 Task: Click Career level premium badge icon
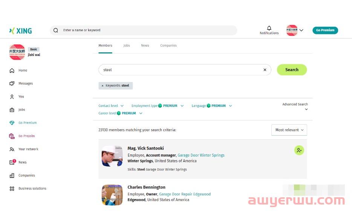[119, 113]
